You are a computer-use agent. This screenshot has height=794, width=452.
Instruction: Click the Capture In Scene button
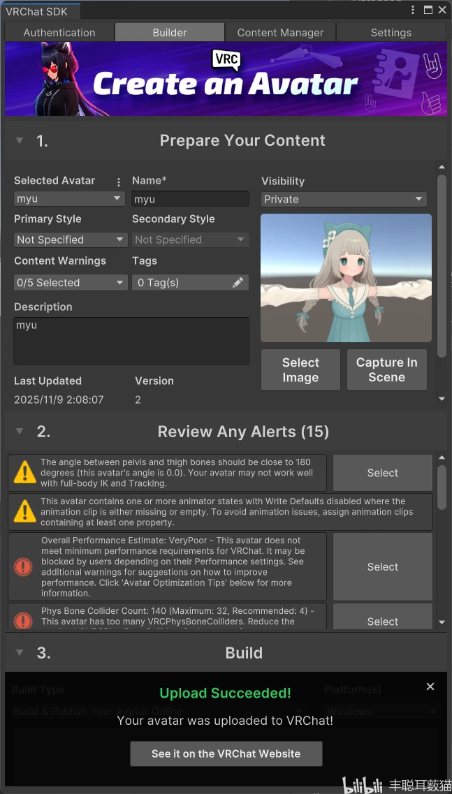click(x=387, y=369)
